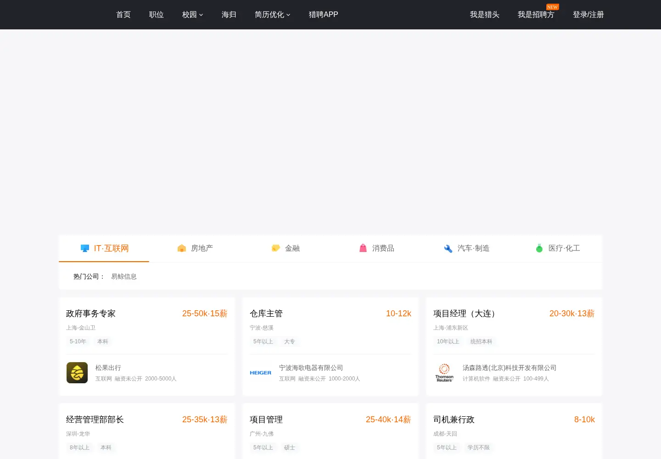Click the 金融 coin icon
The width and height of the screenshot is (661, 459).
tap(276, 248)
